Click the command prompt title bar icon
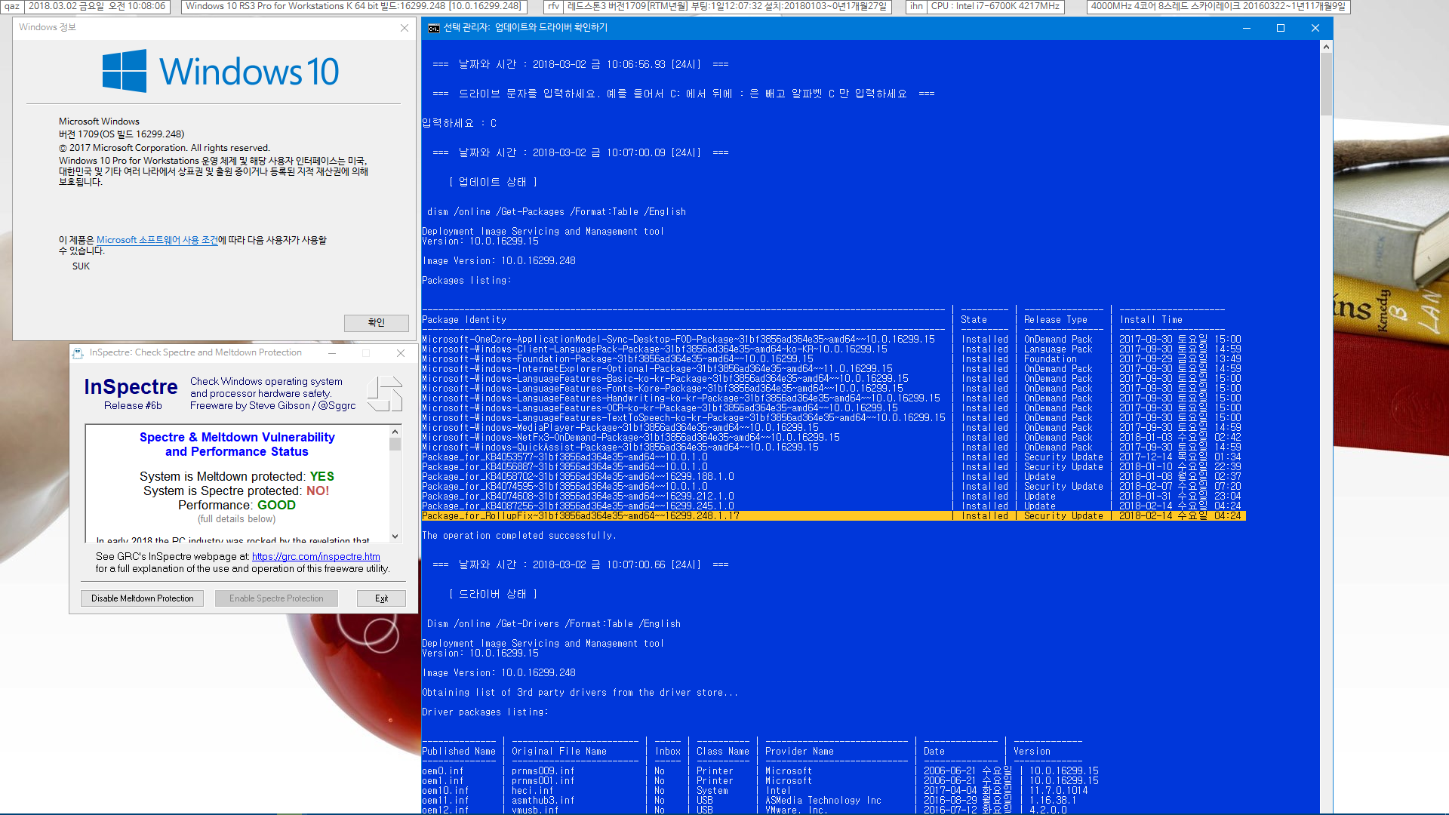 pos(434,28)
